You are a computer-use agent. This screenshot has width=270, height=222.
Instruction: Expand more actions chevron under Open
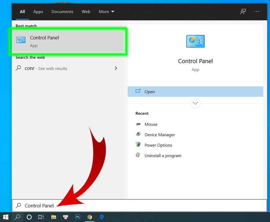click(195, 103)
